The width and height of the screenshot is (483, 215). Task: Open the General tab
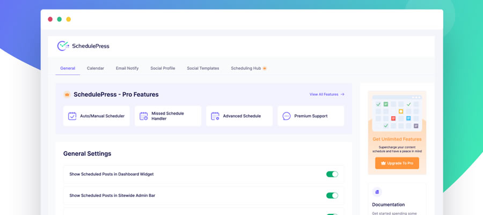click(x=68, y=68)
